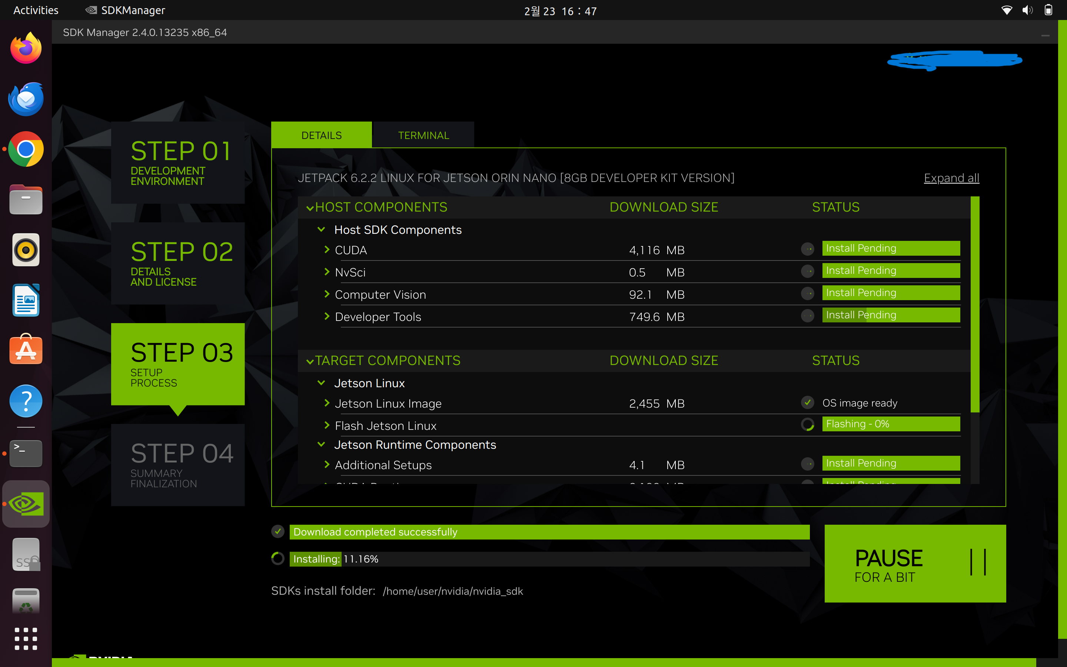This screenshot has width=1067, height=667.
Task: Click the components list vertical scrollbar
Action: coord(974,304)
